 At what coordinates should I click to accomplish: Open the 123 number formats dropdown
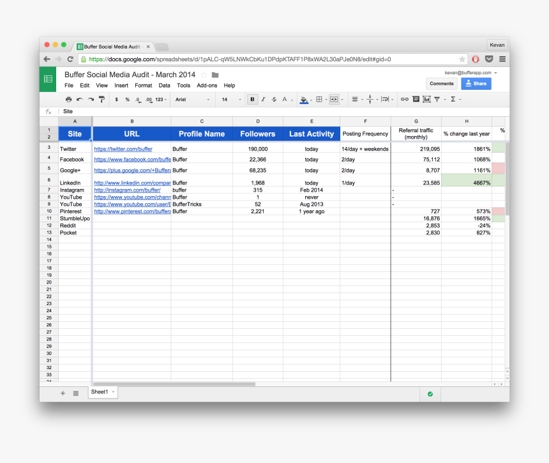(161, 100)
